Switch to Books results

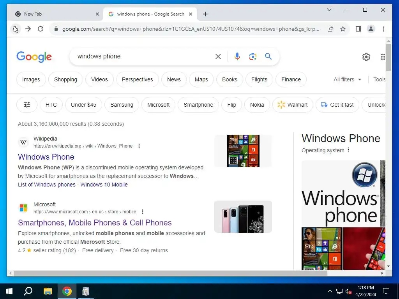pos(230,79)
